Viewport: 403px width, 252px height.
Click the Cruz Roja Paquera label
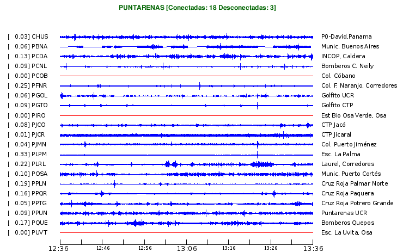tap(347, 193)
